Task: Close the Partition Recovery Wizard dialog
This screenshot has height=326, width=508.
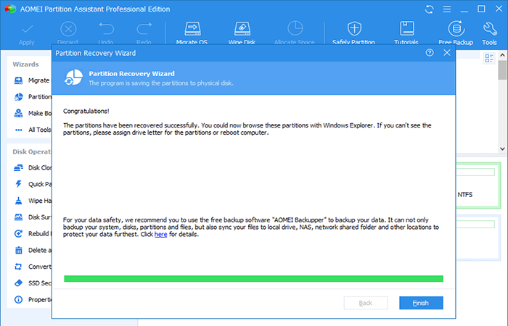Action: click(447, 53)
